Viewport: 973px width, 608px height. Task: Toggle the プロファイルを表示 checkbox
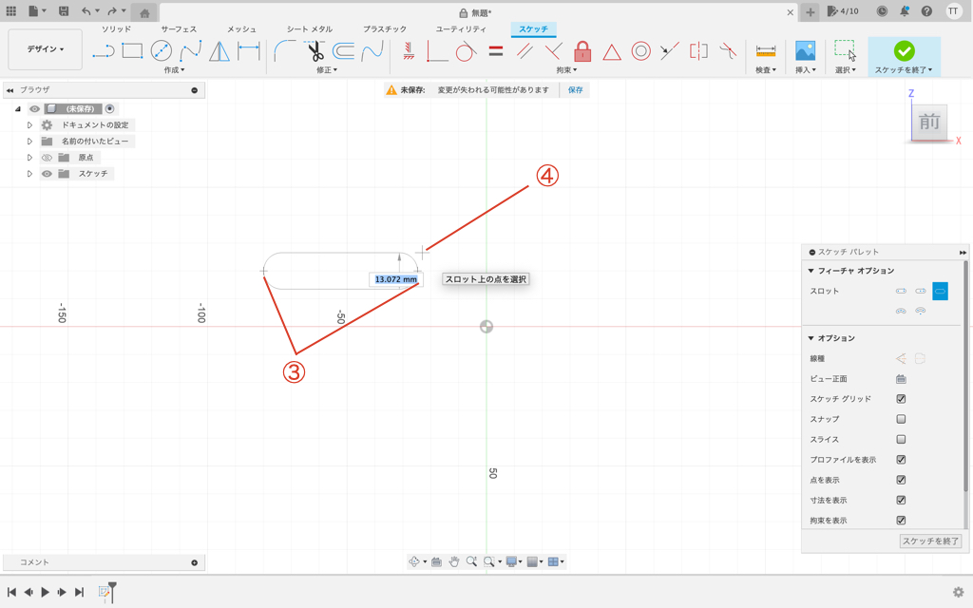click(901, 460)
